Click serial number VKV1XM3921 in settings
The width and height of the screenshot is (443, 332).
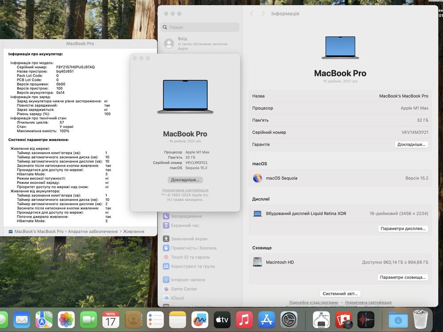point(415,132)
